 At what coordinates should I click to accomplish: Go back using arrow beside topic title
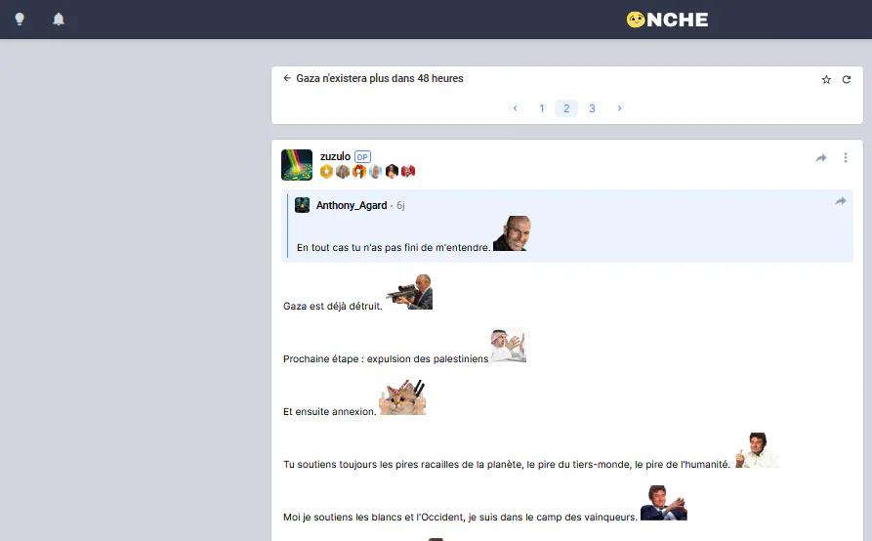[287, 78]
